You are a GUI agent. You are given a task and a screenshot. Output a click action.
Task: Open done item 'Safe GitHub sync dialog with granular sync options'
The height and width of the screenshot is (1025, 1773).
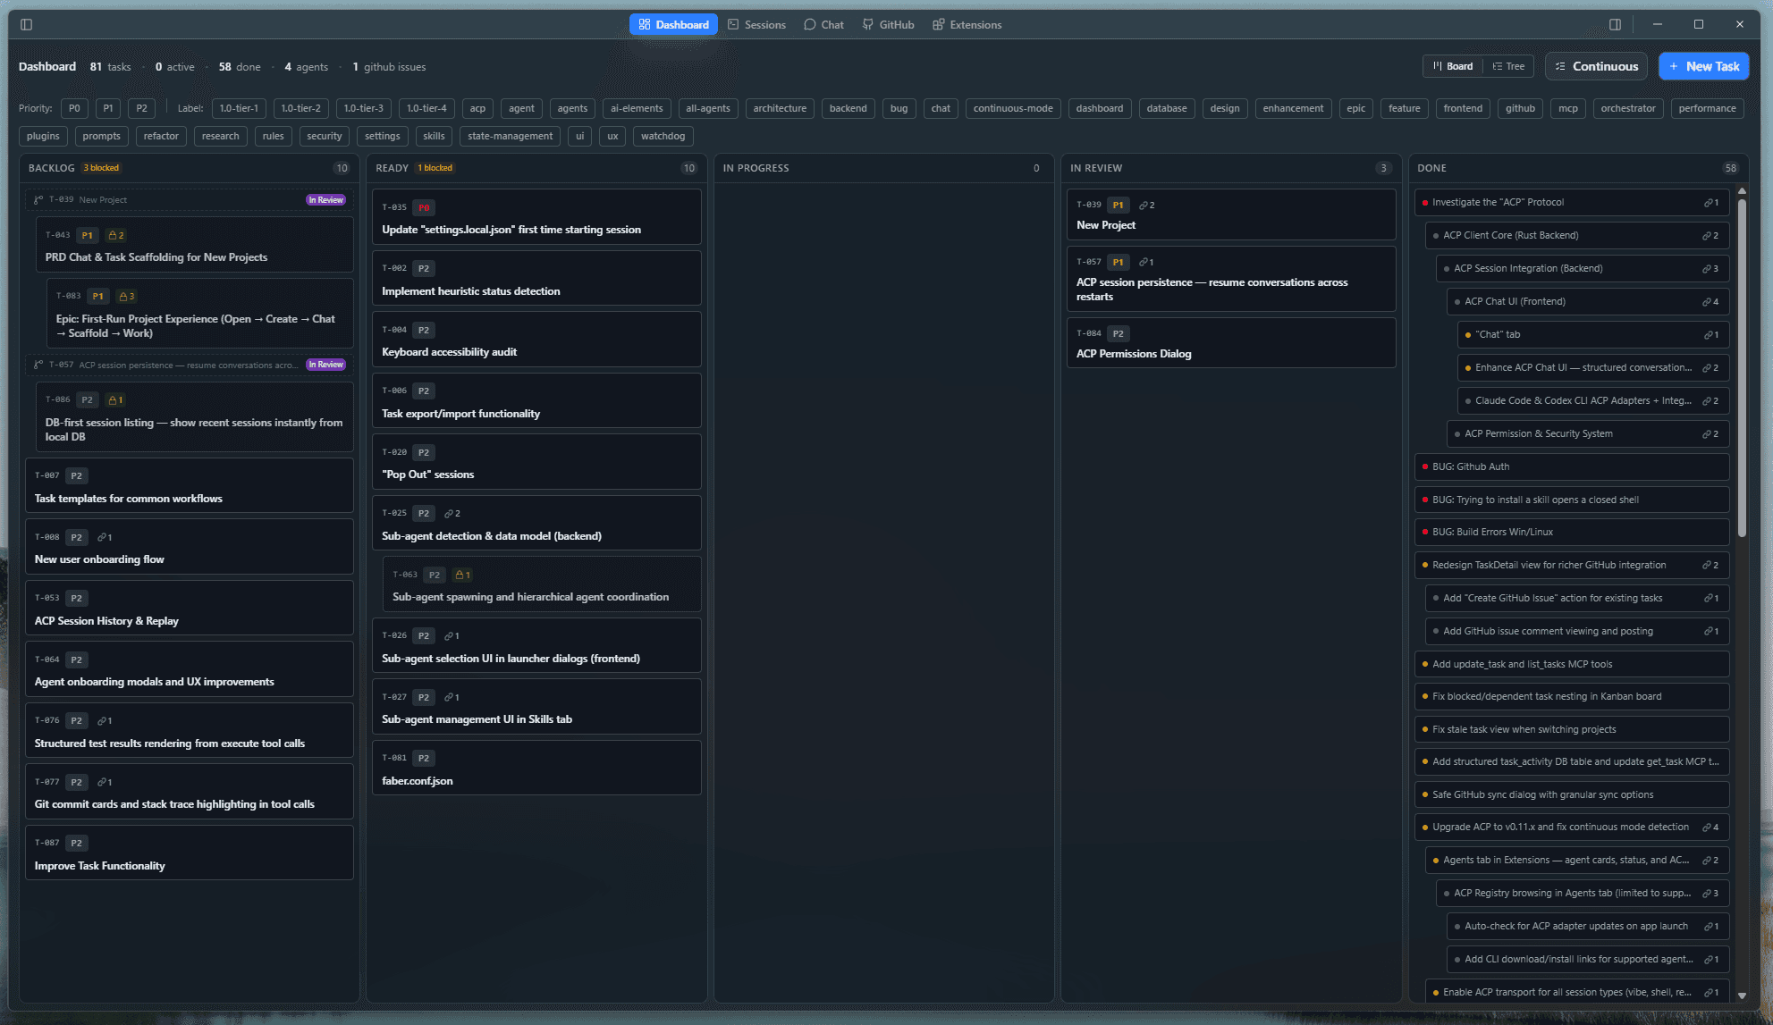click(x=1571, y=794)
